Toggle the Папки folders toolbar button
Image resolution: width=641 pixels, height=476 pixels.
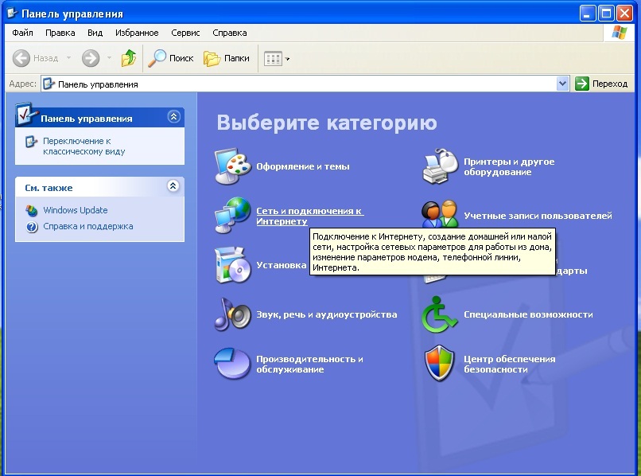[227, 58]
